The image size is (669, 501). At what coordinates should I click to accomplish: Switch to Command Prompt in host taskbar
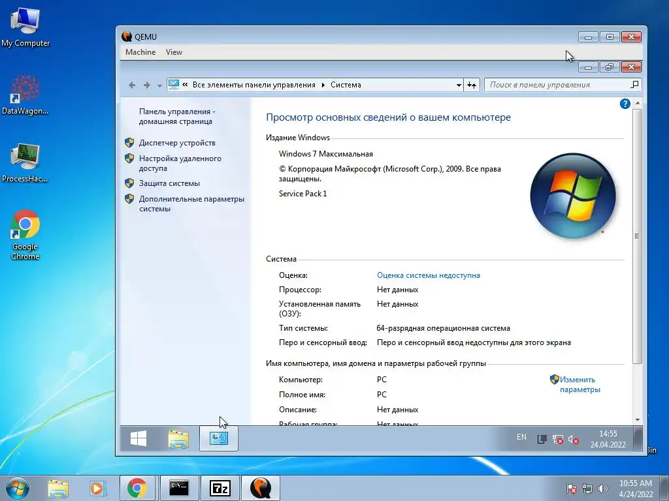pyautogui.click(x=179, y=488)
